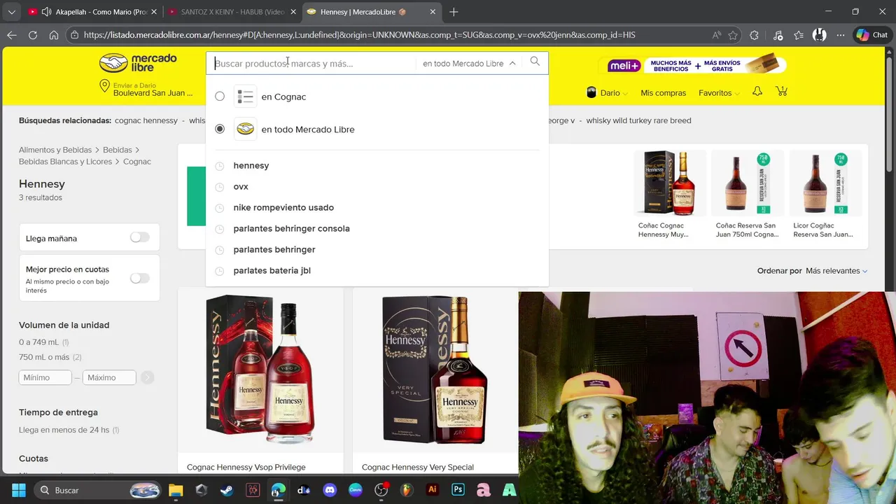Click the browser address bar URL
896x504 pixels.
pos(359,35)
